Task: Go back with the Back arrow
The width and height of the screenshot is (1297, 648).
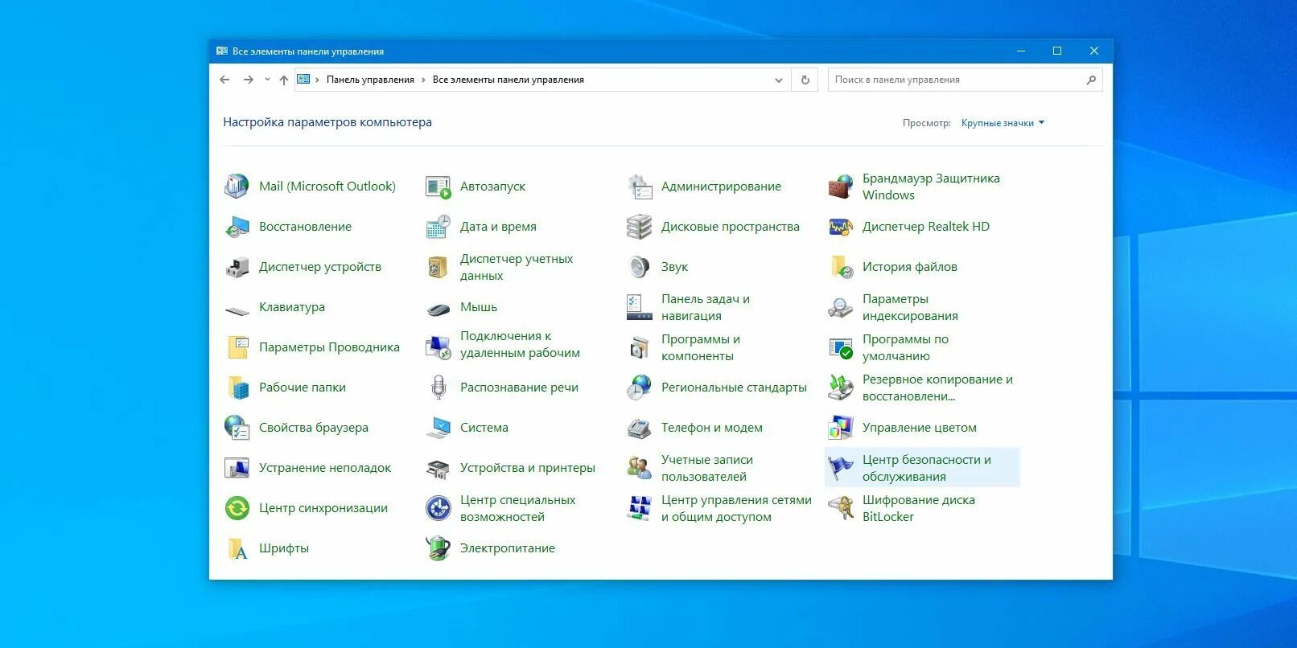Action: [x=224, y=80]
